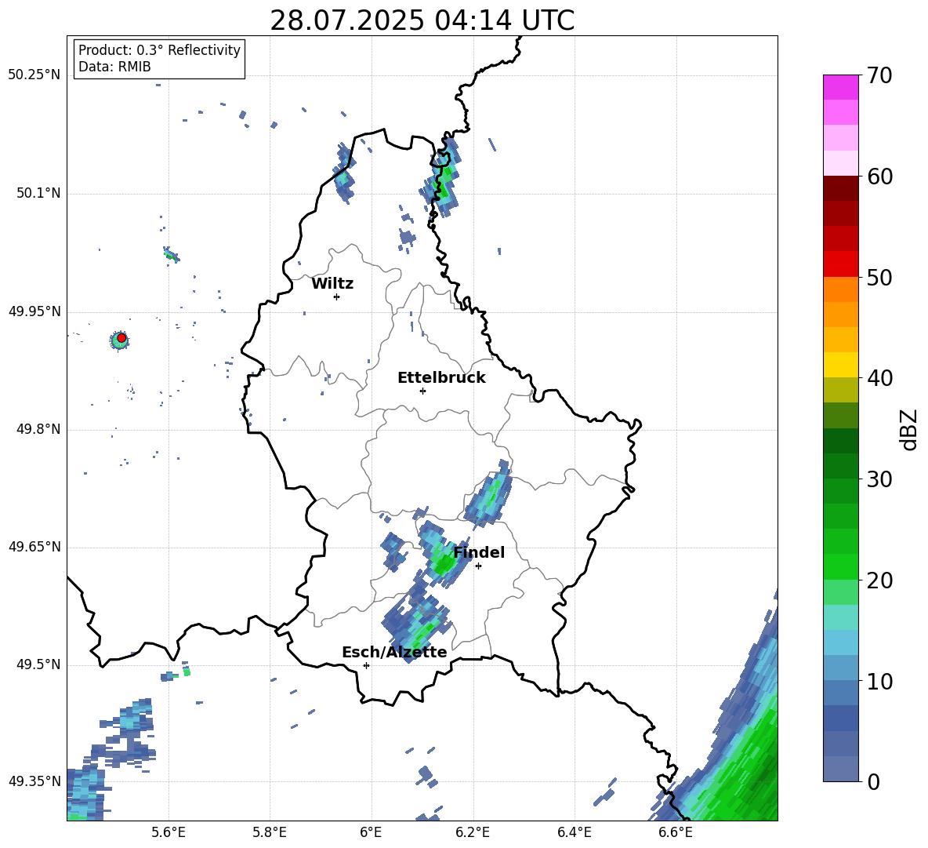Image resolution: width=928 pixels, height=848 pixels.
Task: Click the 5.8°E longitude label
Action: [x=270, y=832]
